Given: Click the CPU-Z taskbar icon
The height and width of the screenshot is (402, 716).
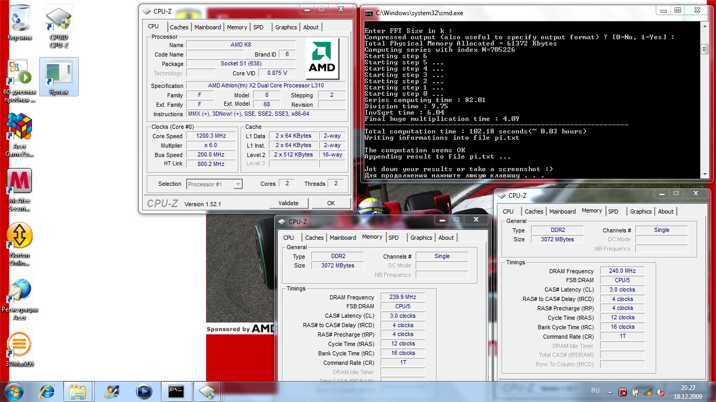Looking at the screenshot, I should [x=207, y=391].
